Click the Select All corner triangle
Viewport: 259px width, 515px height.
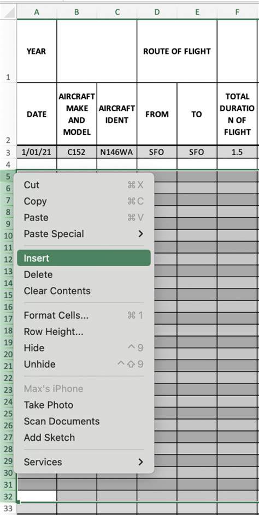(9, 12)
